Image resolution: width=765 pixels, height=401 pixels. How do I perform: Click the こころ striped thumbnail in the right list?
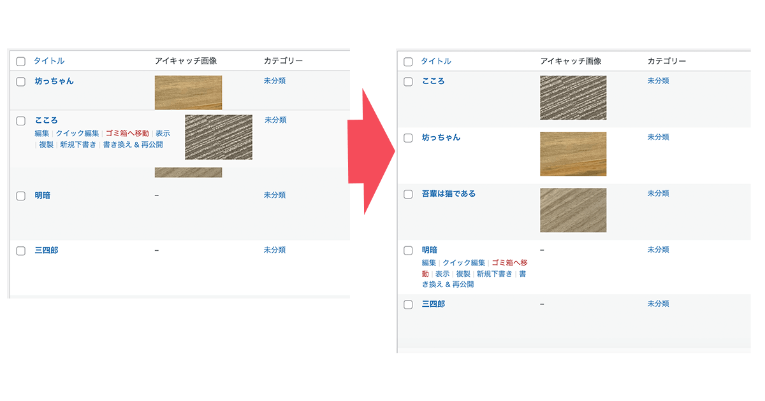coord(573,98)
